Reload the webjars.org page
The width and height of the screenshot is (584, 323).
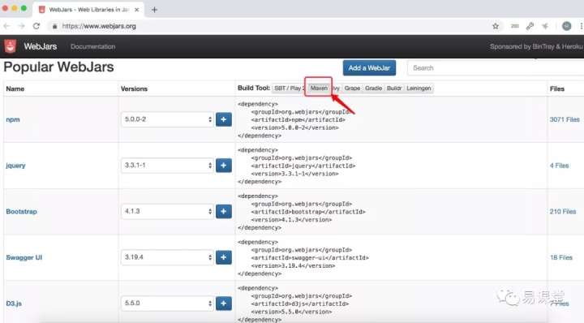pyautogui.click(x=36, y=26)
